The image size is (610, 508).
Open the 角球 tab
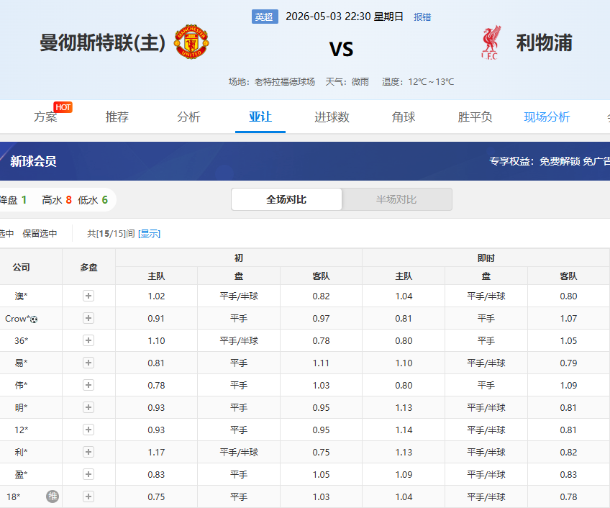(404, 117)
